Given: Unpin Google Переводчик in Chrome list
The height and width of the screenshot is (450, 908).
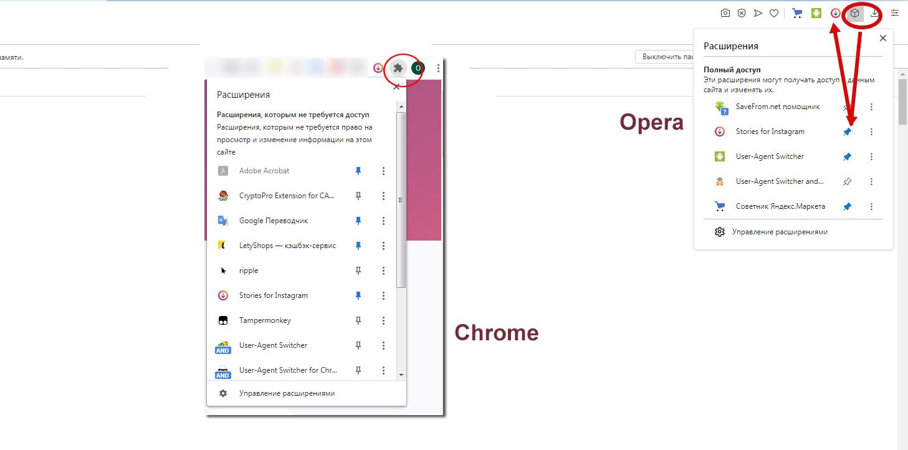Looking at the screenshot, I should (358, 221).
